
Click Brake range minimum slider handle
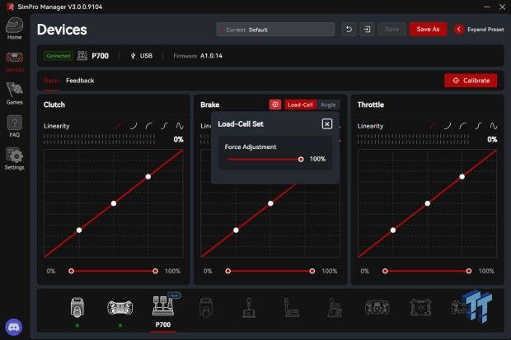(228, 271)
